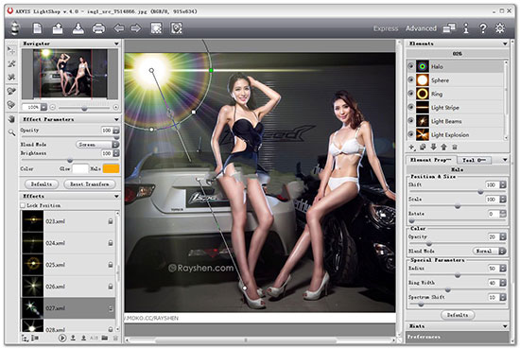Pick the orange Halo color swatch
520x349 pixels.
(112, 169)
